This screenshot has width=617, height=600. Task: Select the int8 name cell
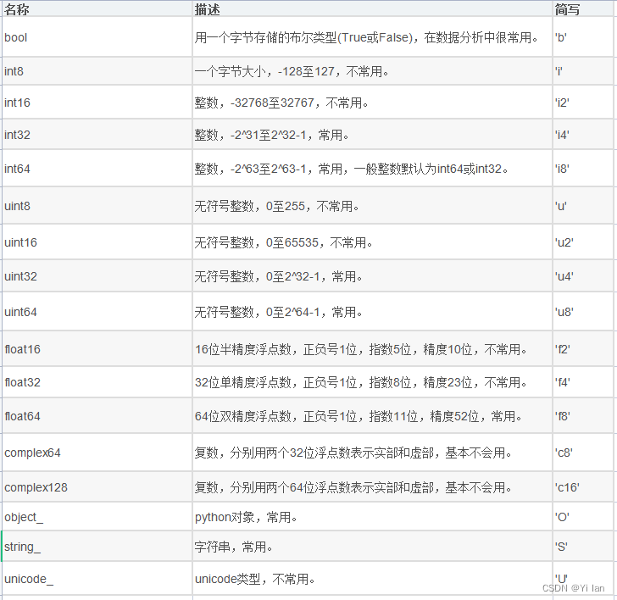tap(97, 71)
